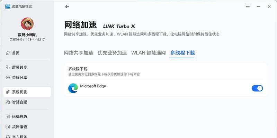
Task: Click the 故障排查 troubleshoot icon
Action: click(x=8, y=127)
